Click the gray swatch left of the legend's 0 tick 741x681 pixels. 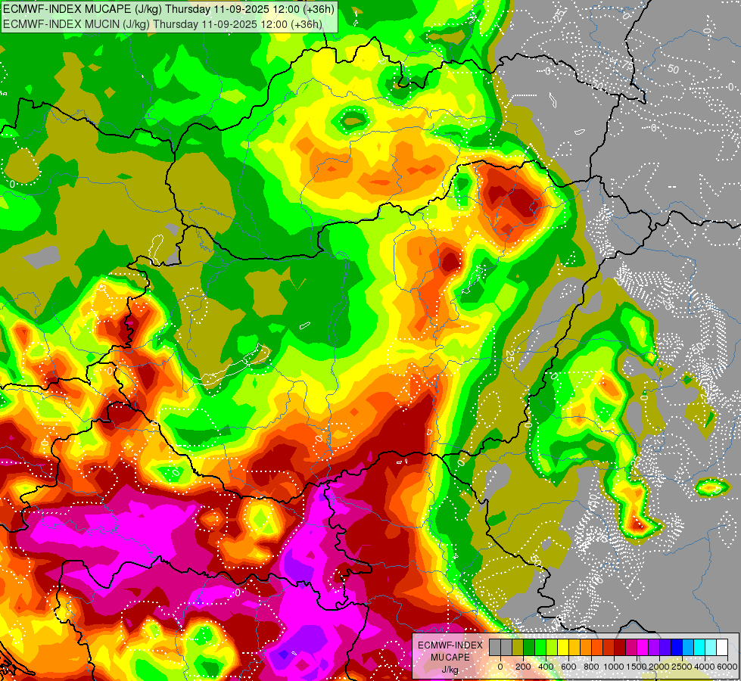tap(495, 647)
